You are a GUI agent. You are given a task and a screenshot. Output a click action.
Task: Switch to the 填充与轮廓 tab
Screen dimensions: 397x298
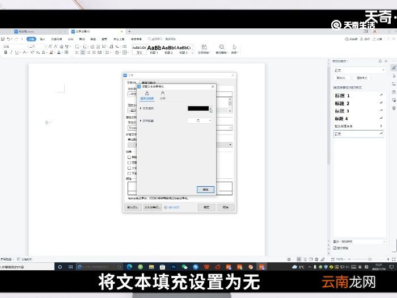(x=147, y=95)
